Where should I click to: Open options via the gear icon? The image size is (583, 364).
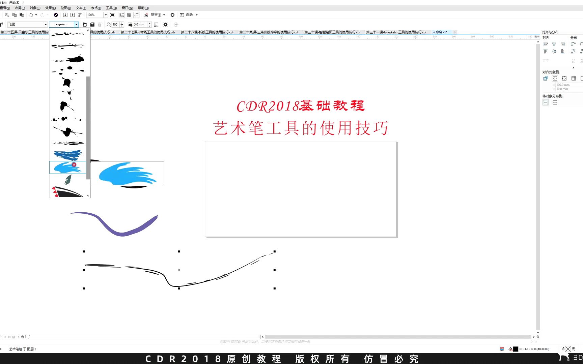172,15
